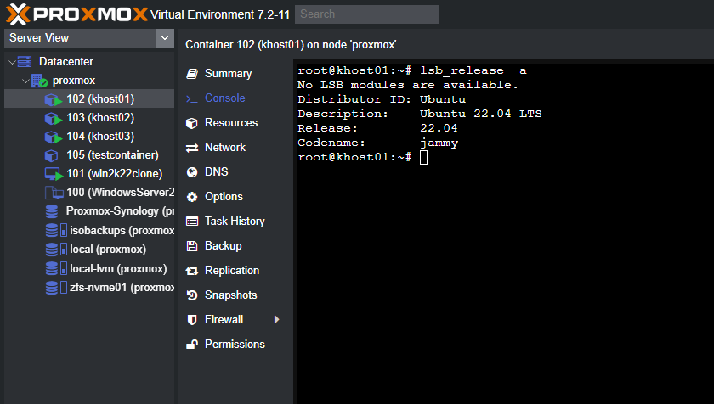Click the Firewall shield icon
This screenshot has height=404, width=714.
[191, 320]
